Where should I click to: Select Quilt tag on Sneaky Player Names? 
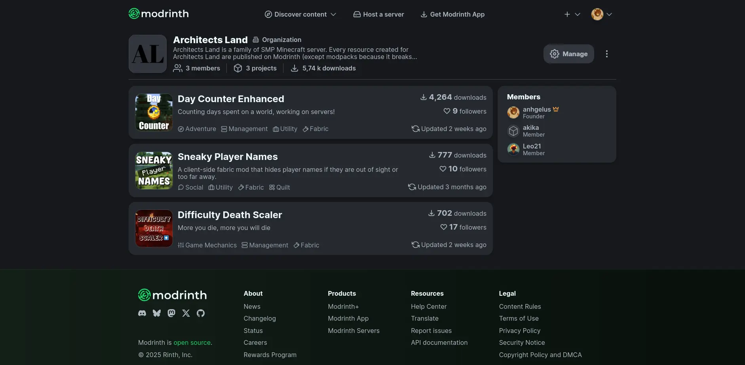pyautogui.click(x=279, y=188)
